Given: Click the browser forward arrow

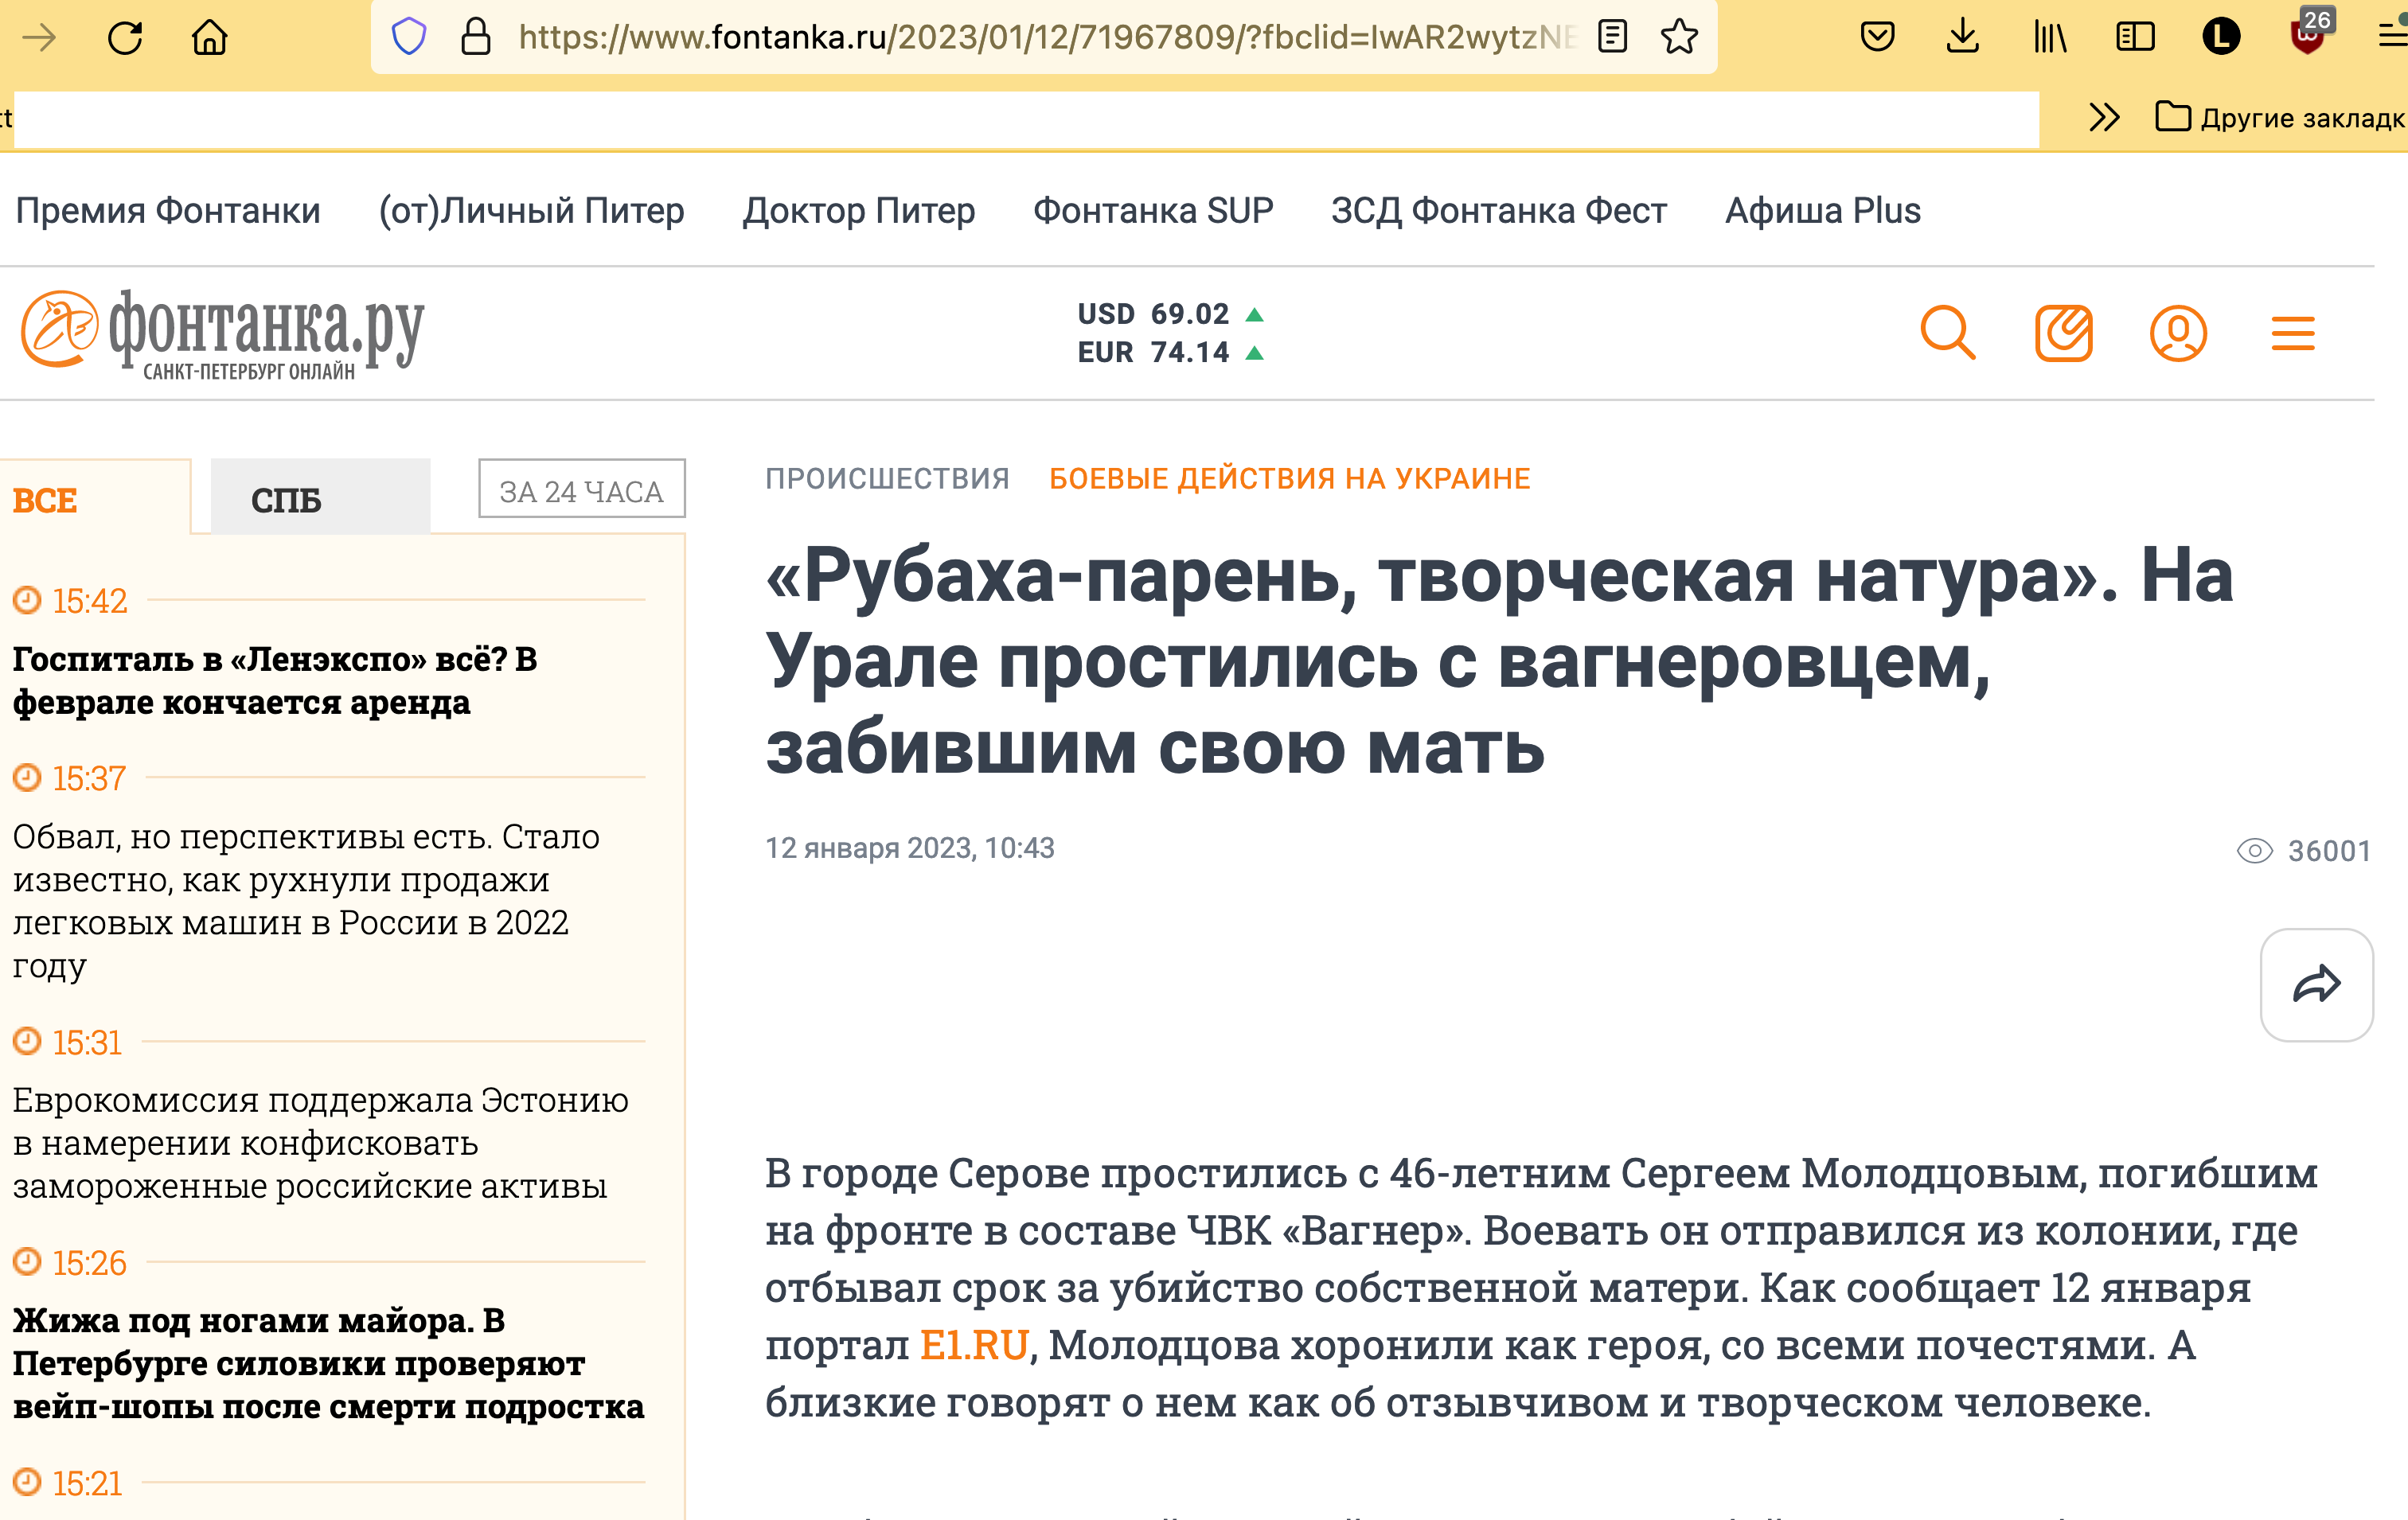Looking at the screenshot, I should pos(39,38).
